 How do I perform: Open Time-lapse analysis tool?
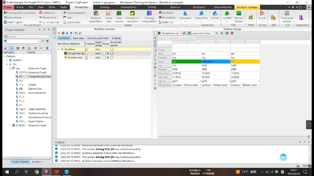(x=287, y=17)
